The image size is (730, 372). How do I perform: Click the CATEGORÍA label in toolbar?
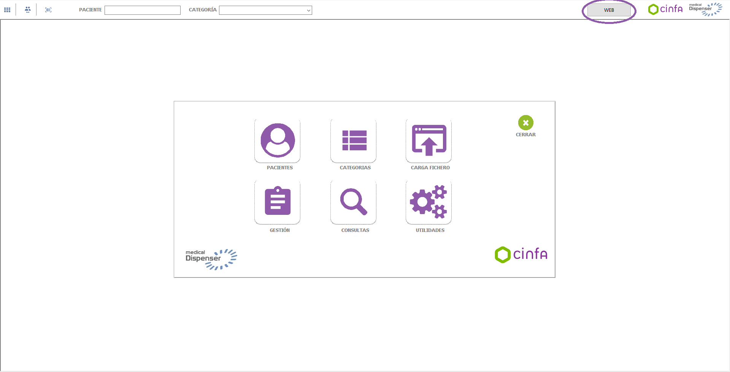pos(203,10)
